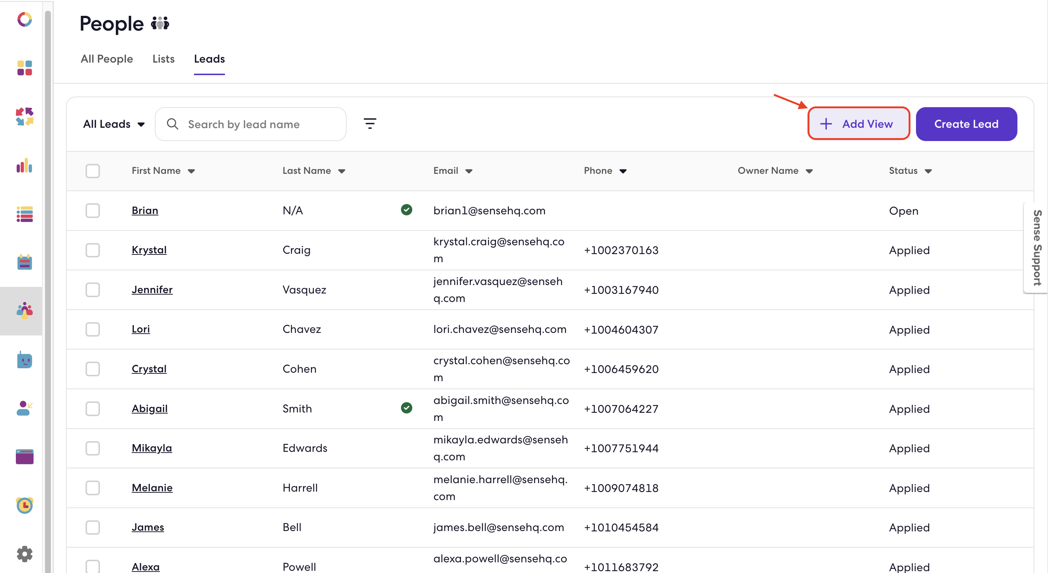Screen dimensions: 1048x573
Task: Open Mikayla's lead profile link
Action: coord(152,448)
